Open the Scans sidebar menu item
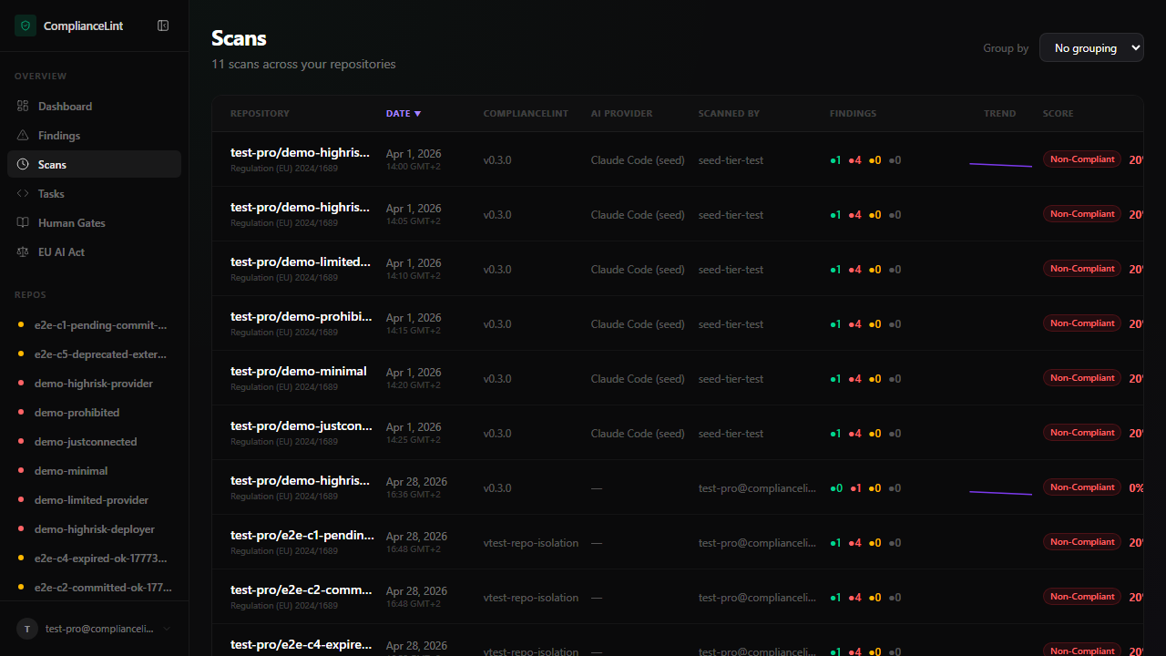1166x656 pixels. tap(52, 165)
